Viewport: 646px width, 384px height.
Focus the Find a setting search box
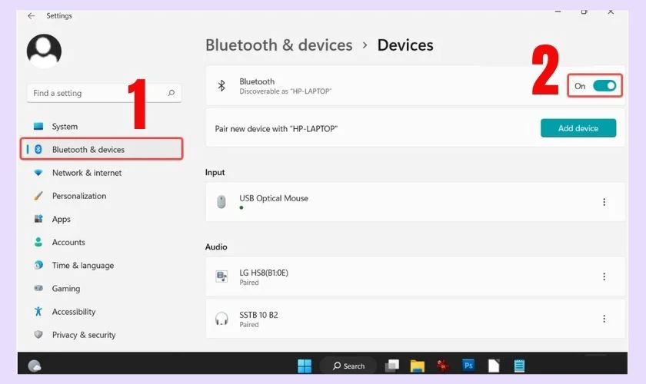click(x=105, y=94)
